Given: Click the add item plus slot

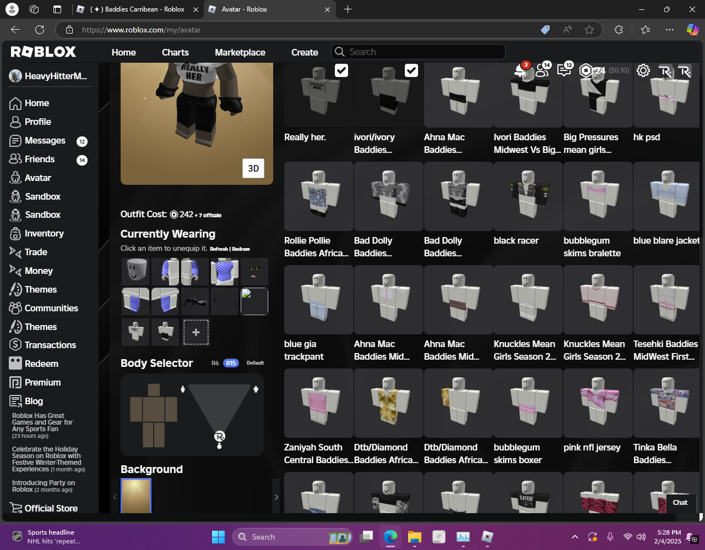Looking at the screenshot, I should coord(196,332).
